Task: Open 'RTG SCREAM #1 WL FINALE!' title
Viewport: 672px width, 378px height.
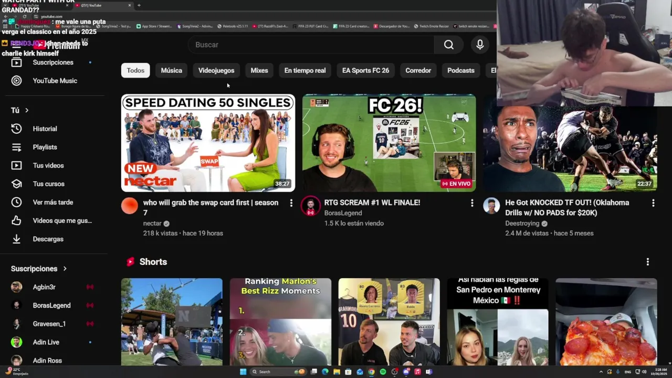Action: pyautogui.click(x=372, y=203)
